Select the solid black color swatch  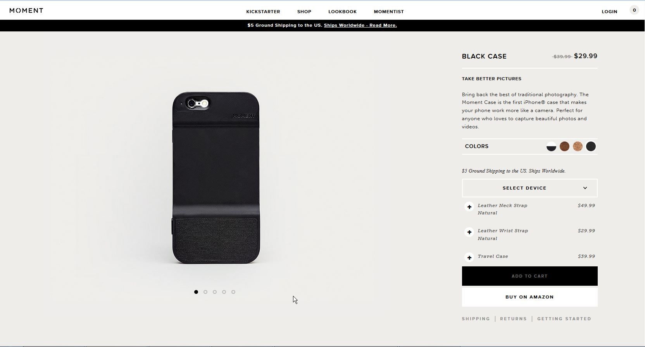click(x=591, y=147)
